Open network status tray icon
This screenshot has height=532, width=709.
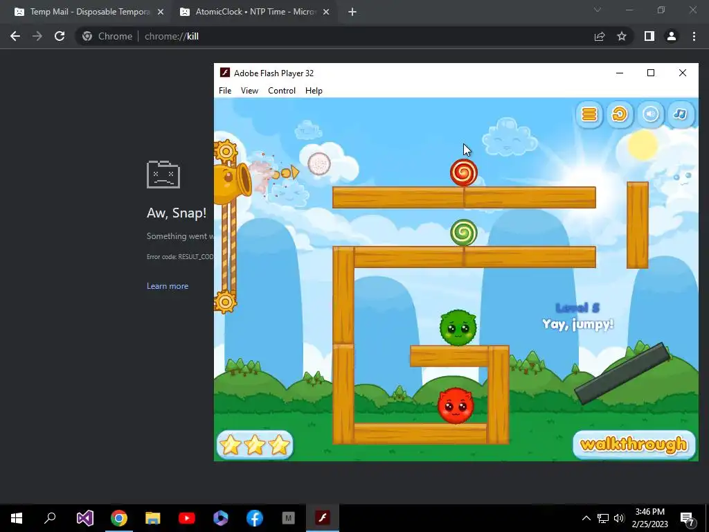pyautogui.click(x=603, y=518)
